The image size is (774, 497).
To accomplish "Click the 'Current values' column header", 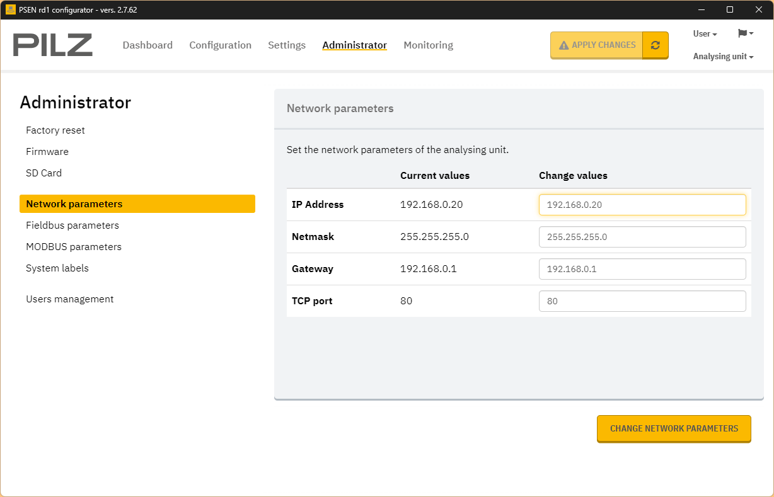I will coord(435,176).
